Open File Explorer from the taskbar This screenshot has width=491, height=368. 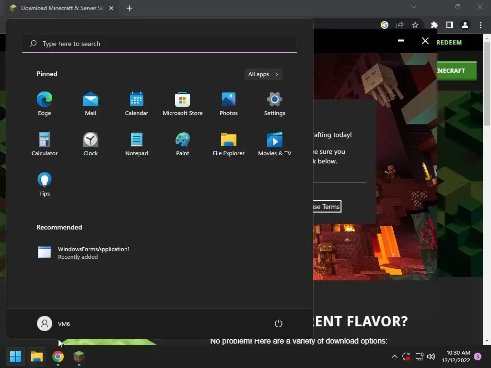coord(36,356)
